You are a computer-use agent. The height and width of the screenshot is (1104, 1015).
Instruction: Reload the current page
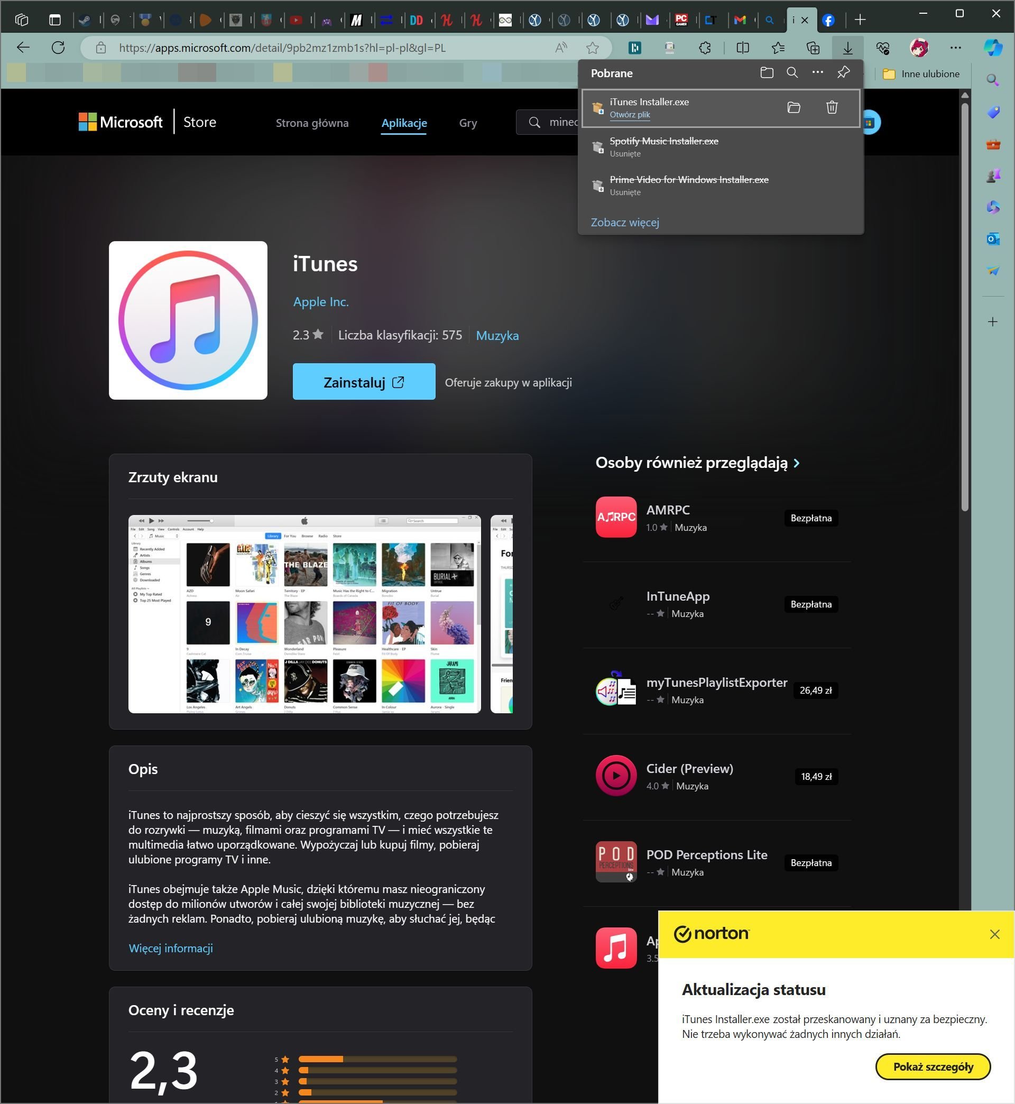pos(58,48)
